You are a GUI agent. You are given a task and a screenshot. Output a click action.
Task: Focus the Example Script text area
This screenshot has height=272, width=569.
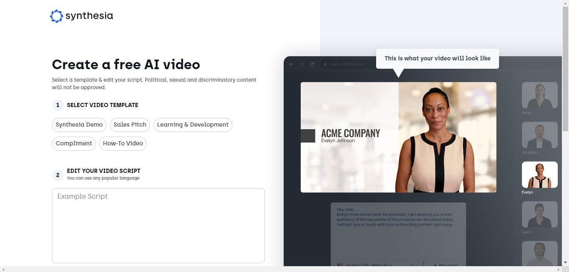(158, 225)
